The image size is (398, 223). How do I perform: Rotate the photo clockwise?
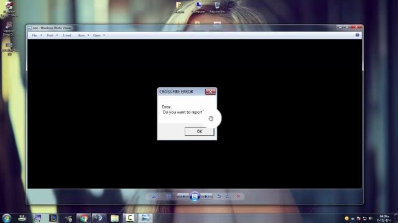pos(228,196)
